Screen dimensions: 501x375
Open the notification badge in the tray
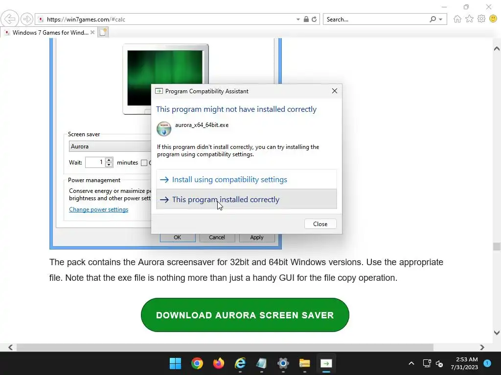click(x=487, y=363)
